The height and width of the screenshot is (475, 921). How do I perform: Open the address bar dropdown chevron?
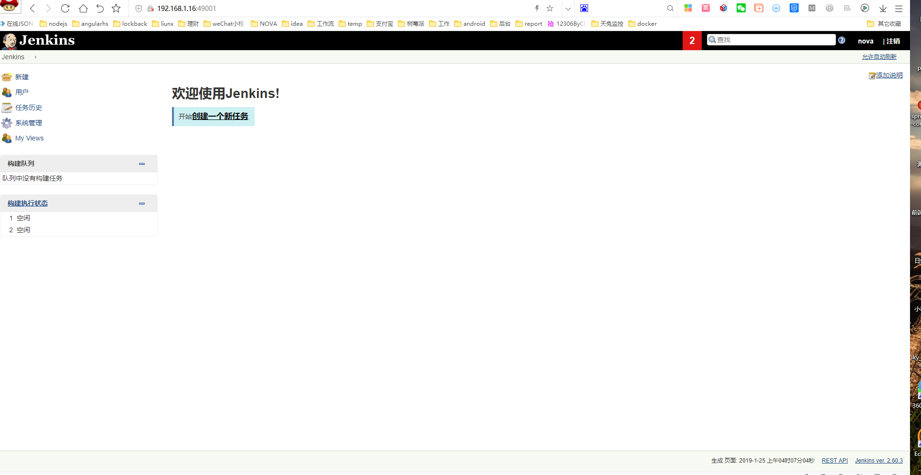[x=568, y=9]
